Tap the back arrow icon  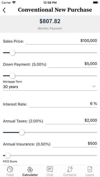(x=4, y=10)
